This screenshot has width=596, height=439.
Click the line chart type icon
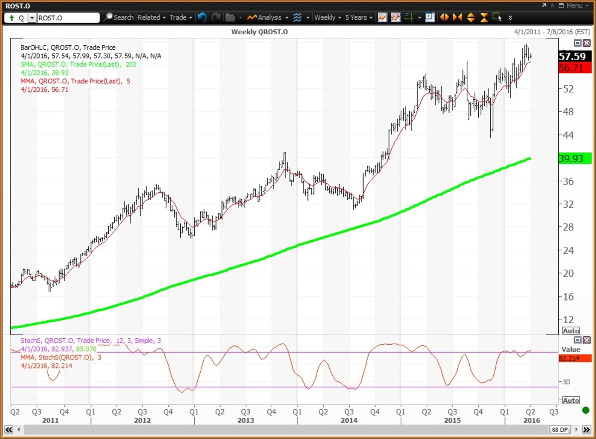pos(382,17)
